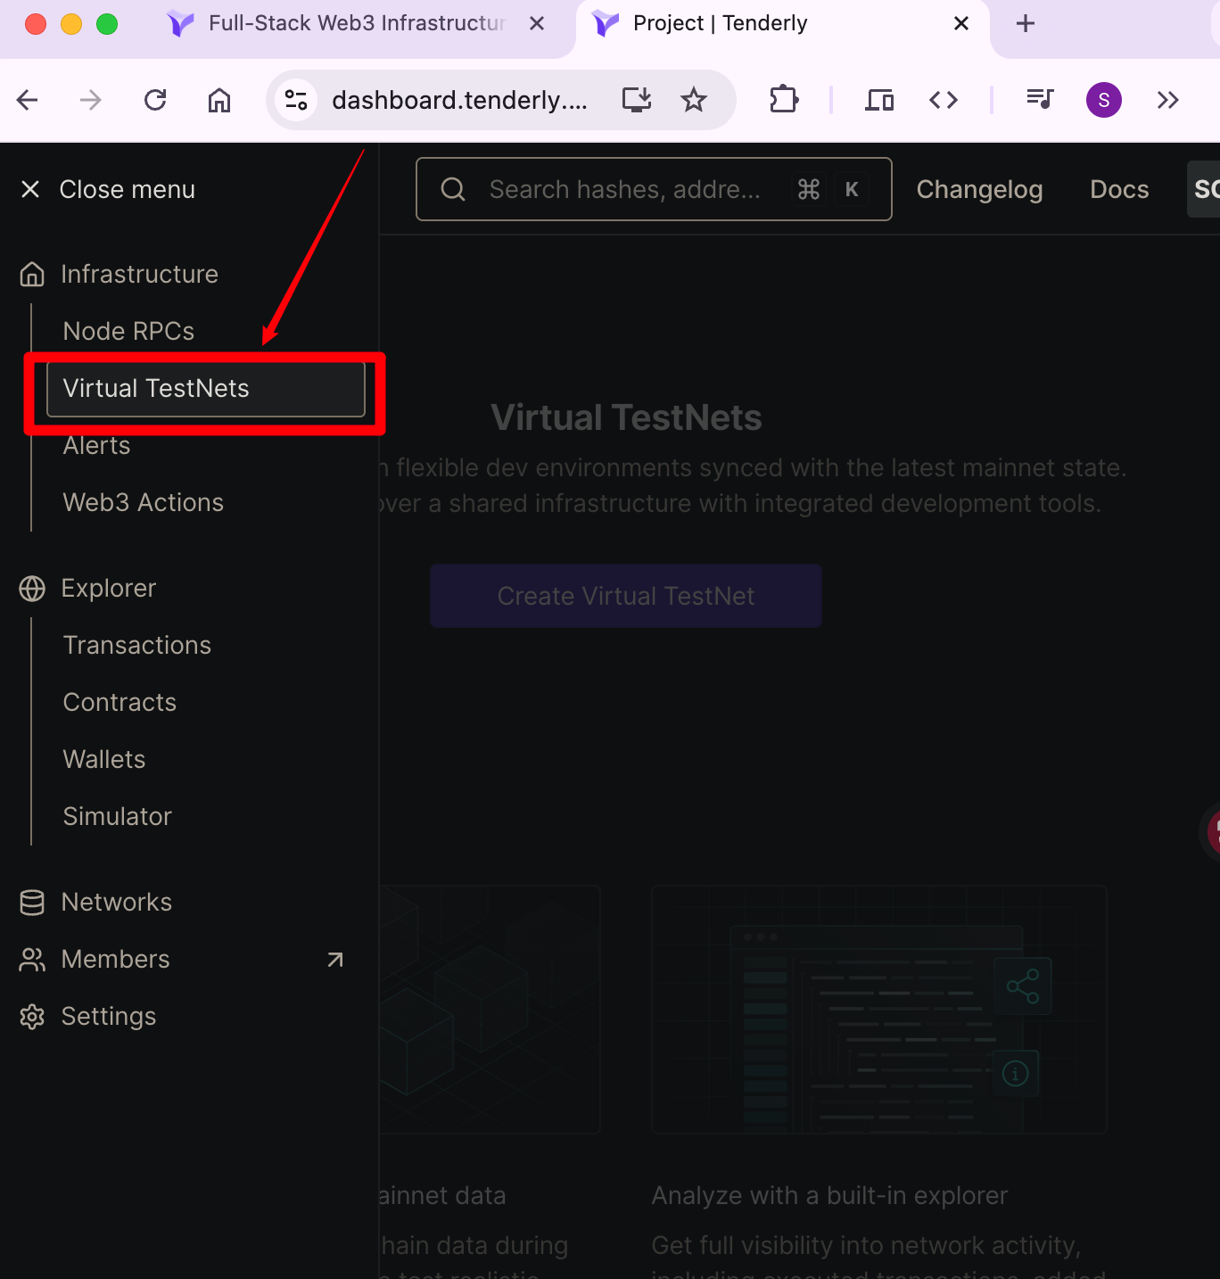Click the Close menu label
This screenshot has width=1220, height=1279.
pyautogui.click(x=128, y=189)
